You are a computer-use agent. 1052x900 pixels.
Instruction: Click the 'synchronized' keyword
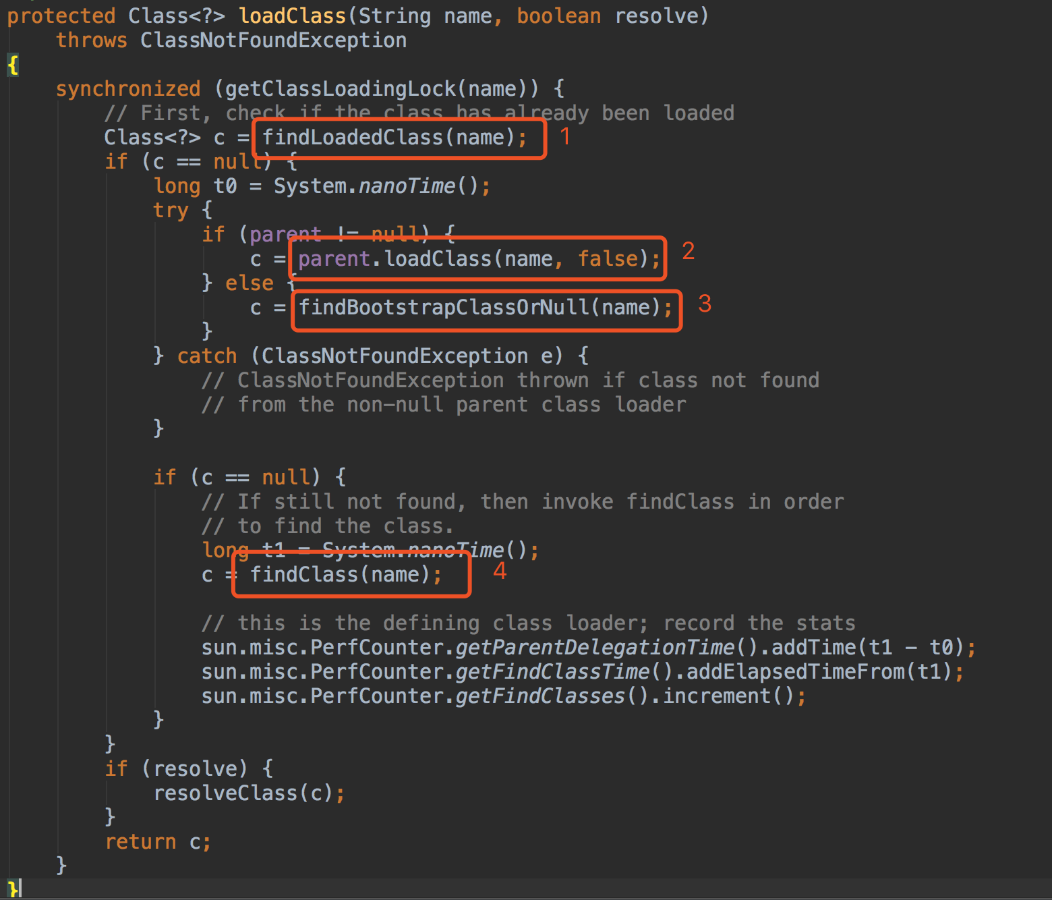[128, 88]
